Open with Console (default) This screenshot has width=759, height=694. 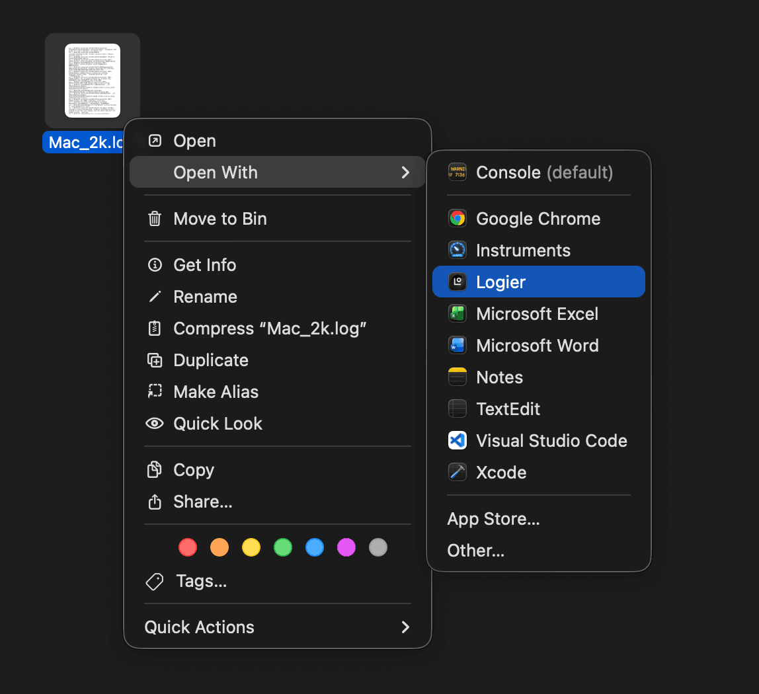click(539, 173)
